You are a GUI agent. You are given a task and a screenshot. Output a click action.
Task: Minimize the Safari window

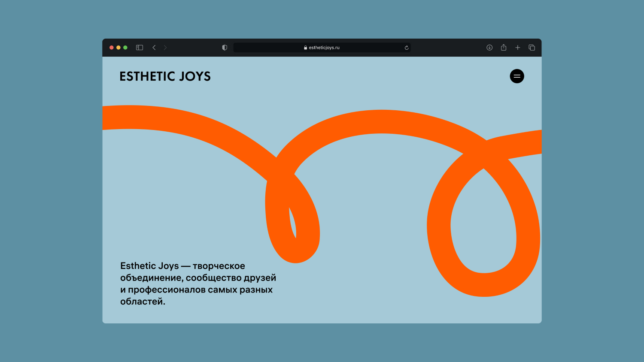118,48
